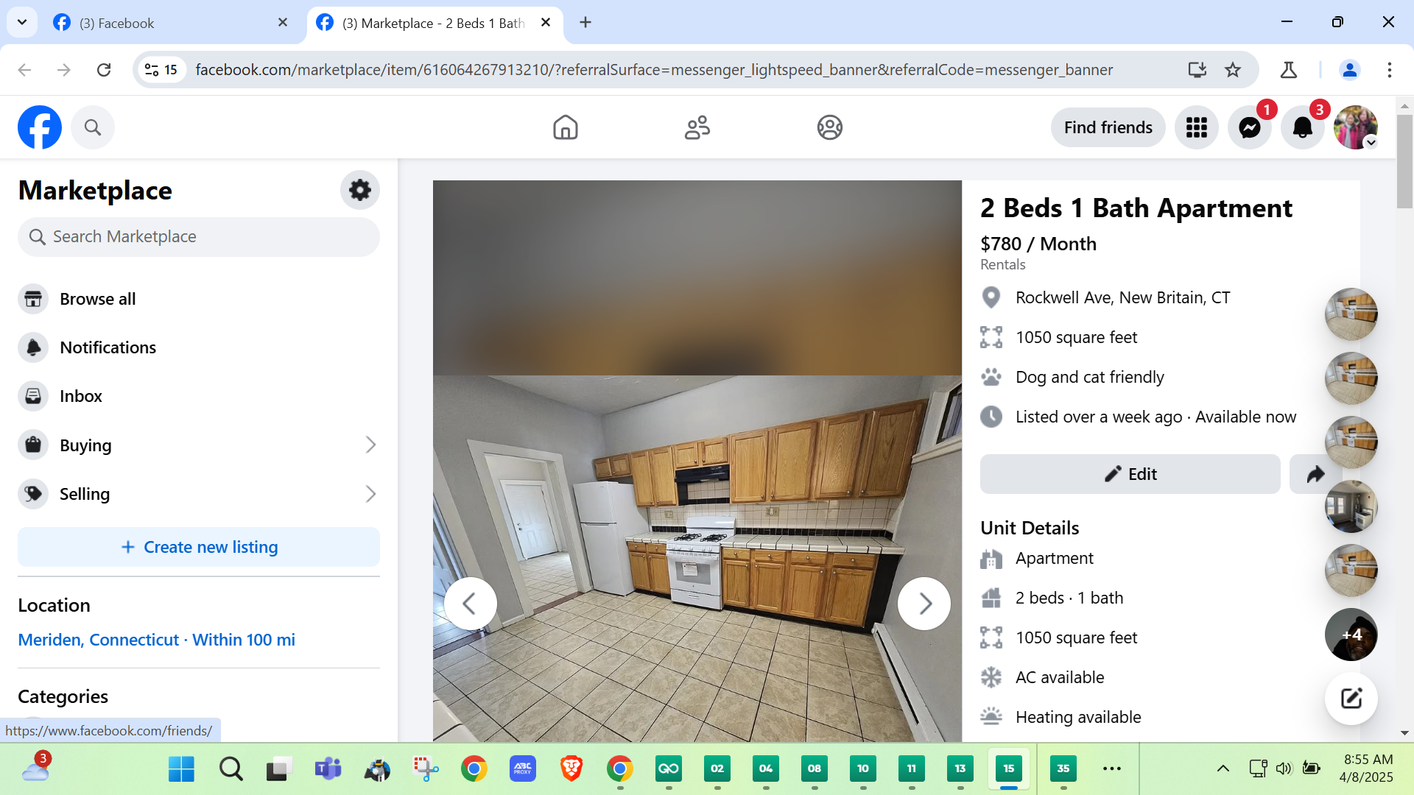Click the Facebook menu grid icon
Screen dimensions: 1414x795
point(1196,128)
